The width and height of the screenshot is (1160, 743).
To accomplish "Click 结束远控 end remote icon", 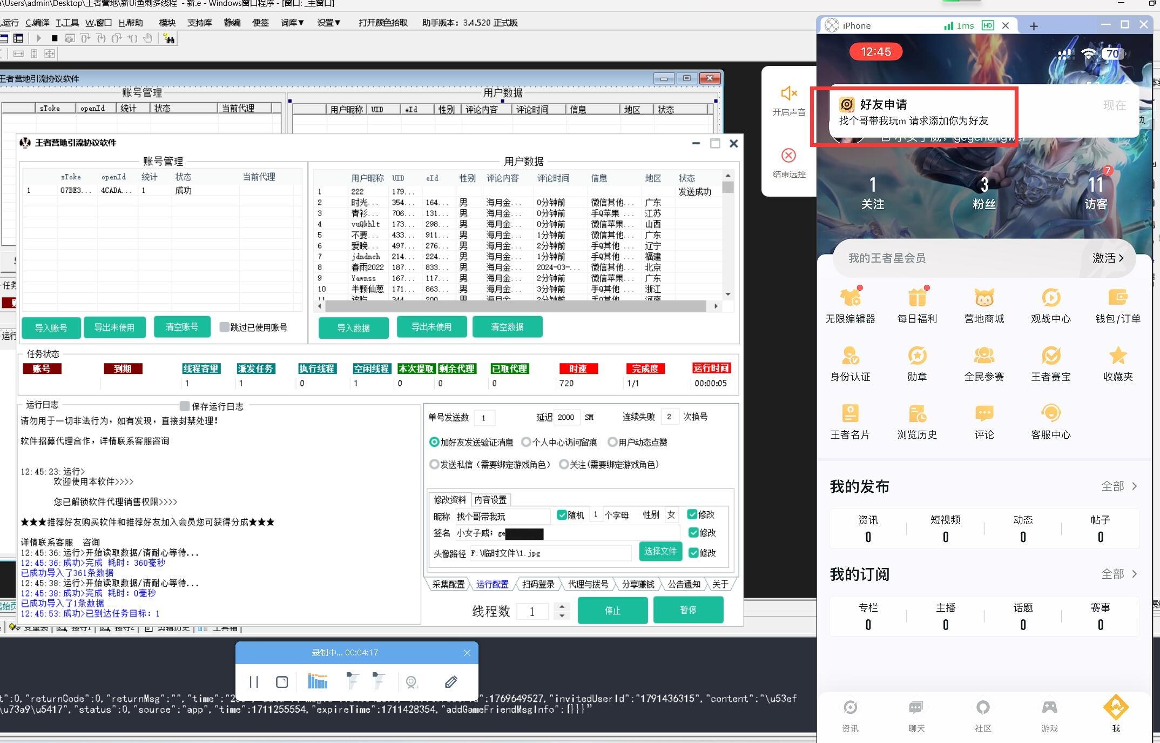I will [788, 156].
